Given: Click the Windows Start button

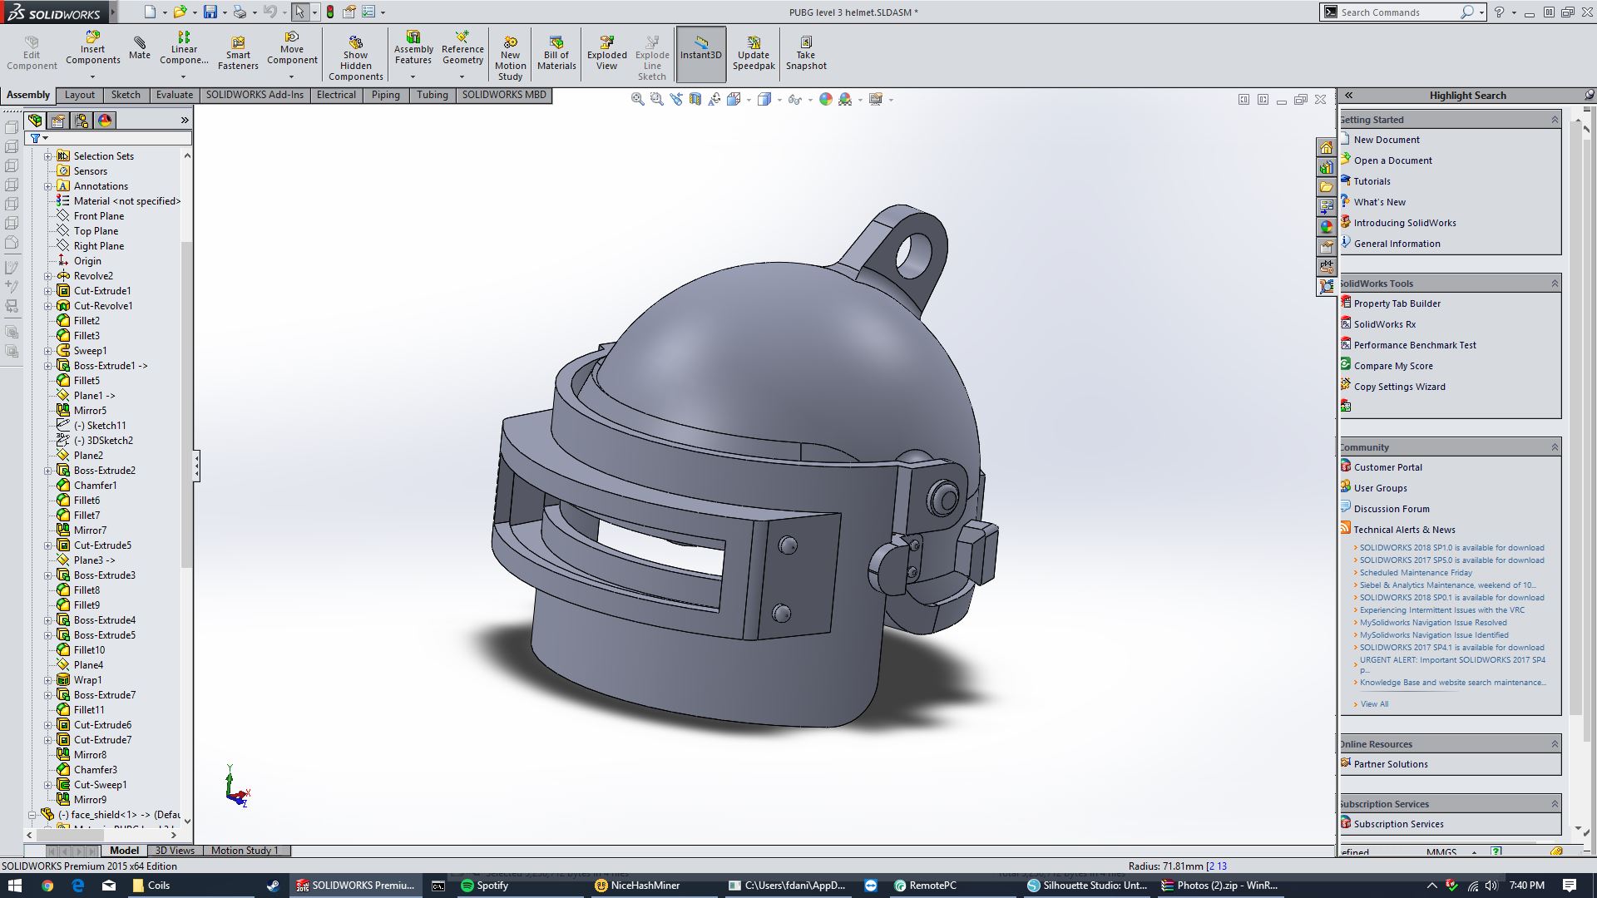Looking at the screenshot, I should [15, 886].
